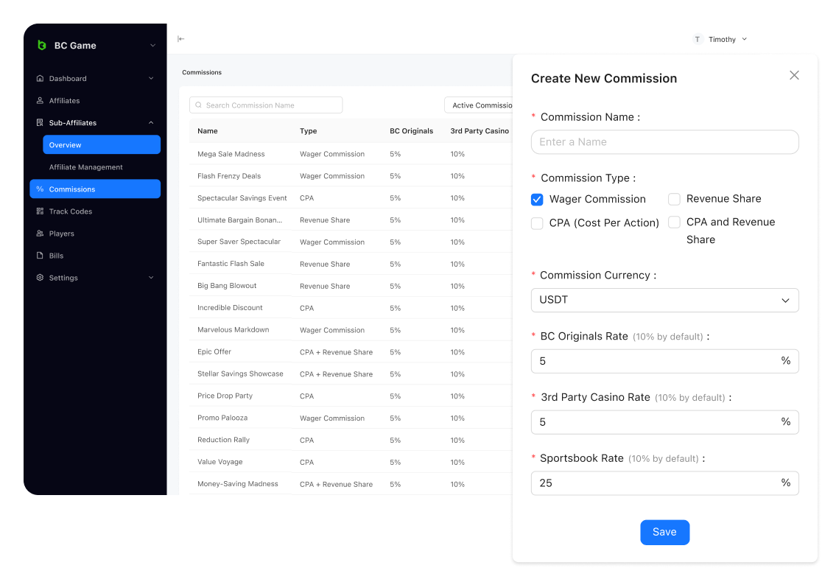Click the Players group icon

click(40, 234)
